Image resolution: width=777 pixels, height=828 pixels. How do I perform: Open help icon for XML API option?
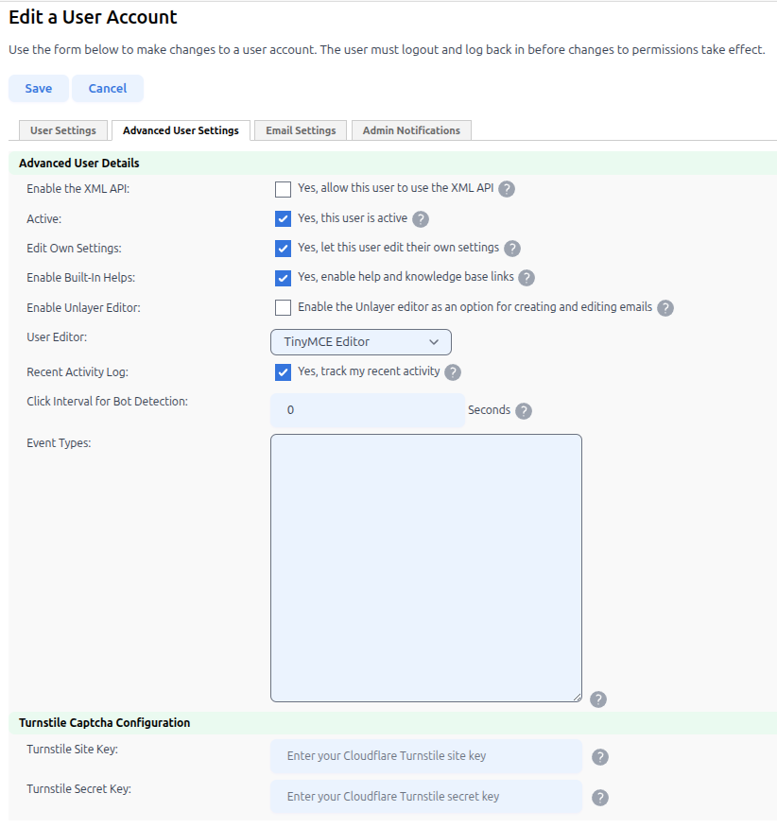pyautogui.click(x=507, y=189)
